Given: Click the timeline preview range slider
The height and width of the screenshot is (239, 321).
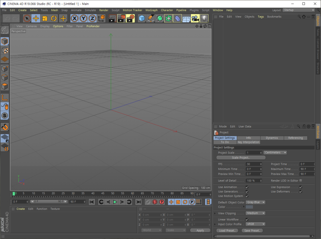Looking at the screenshot, I should point(49,202).
